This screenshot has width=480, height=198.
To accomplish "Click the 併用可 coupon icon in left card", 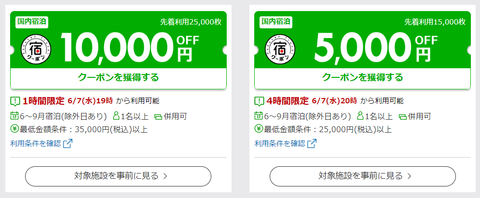I will click(x=158, y=117).
